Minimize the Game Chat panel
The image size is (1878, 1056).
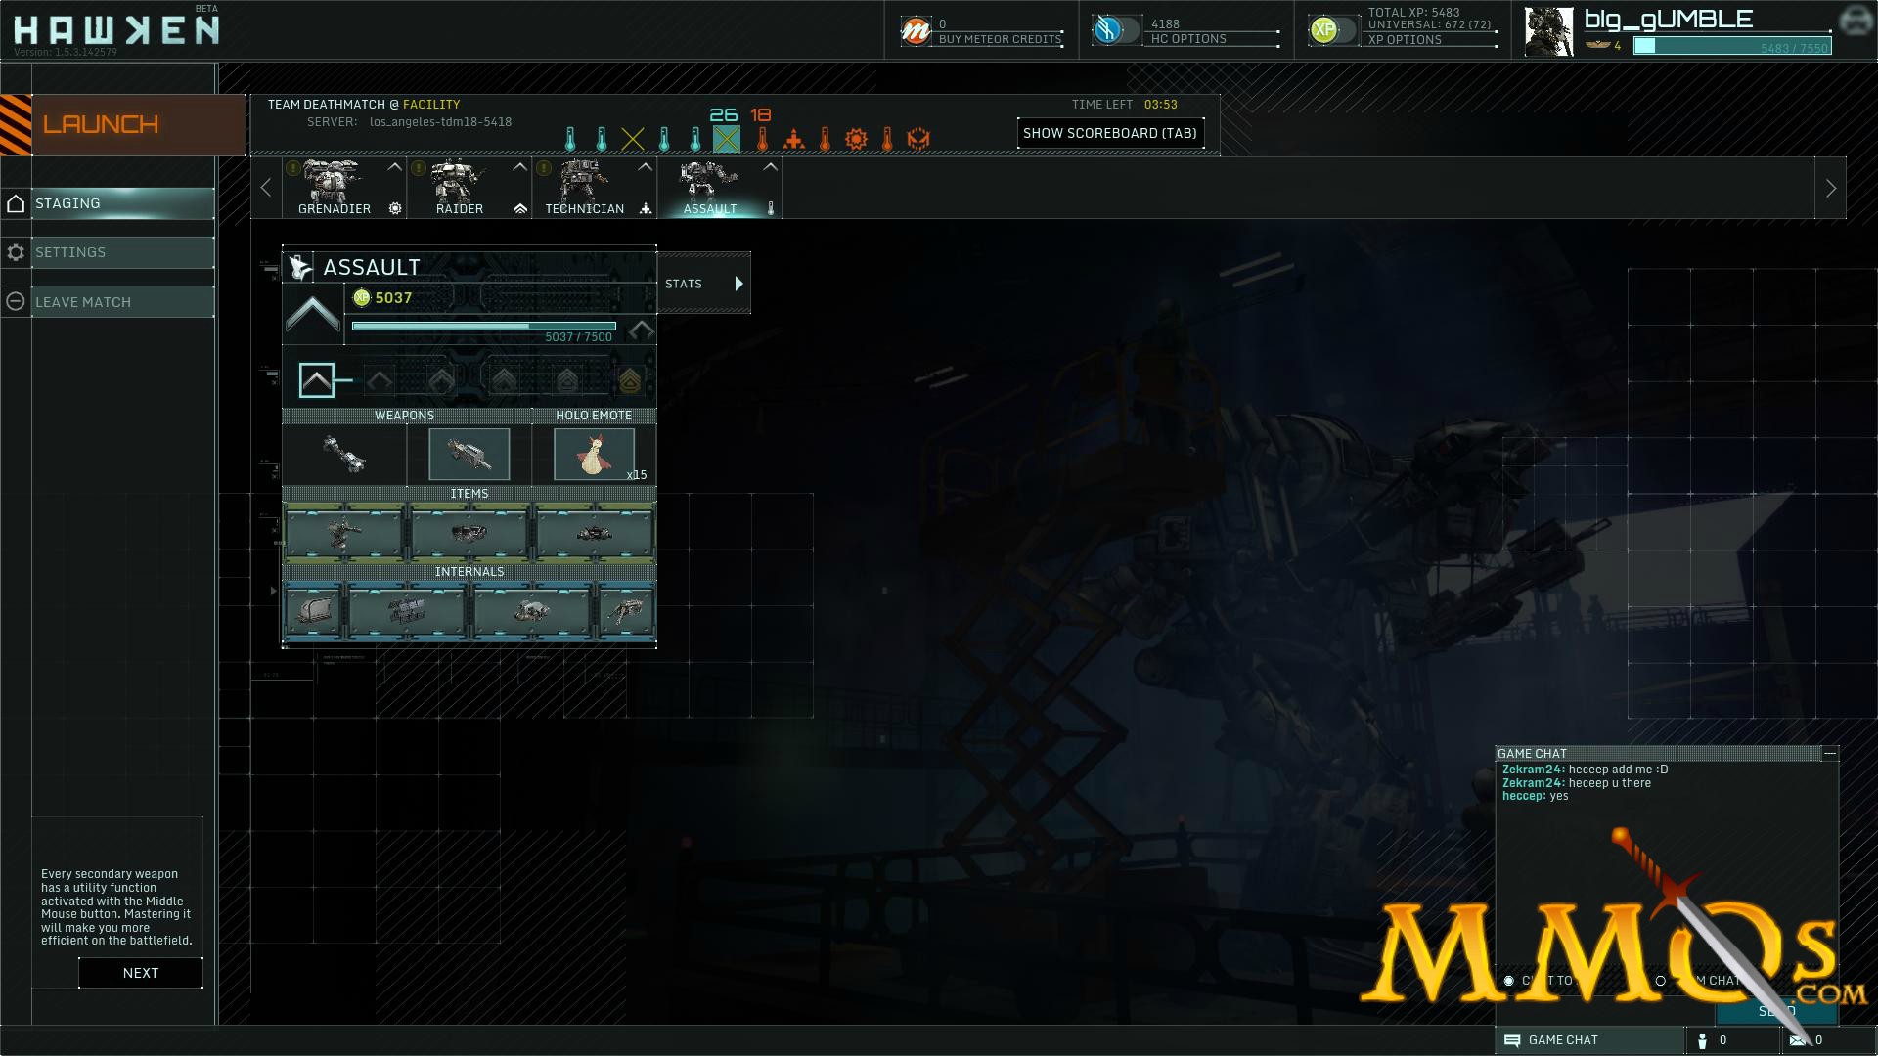1830,753
